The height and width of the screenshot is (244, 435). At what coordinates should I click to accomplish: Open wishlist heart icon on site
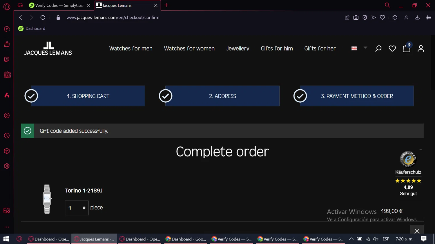point(392,49)
